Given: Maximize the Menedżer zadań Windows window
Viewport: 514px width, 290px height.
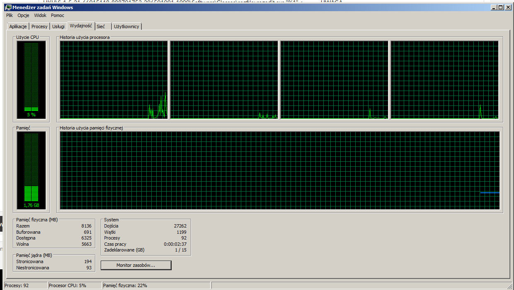Looking at the screenshot, I should (x=500, y=7).
